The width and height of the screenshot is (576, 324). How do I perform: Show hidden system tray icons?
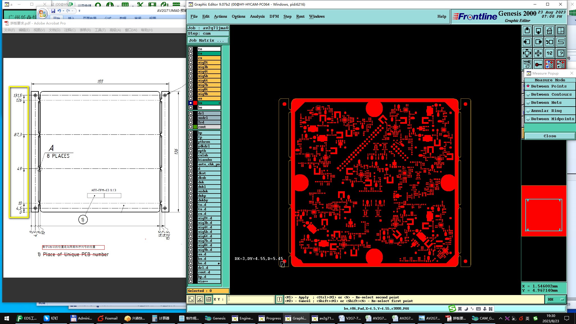pos(500,318)
